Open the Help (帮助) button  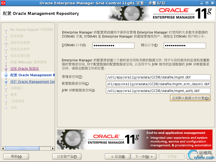[x=16, y=157]
